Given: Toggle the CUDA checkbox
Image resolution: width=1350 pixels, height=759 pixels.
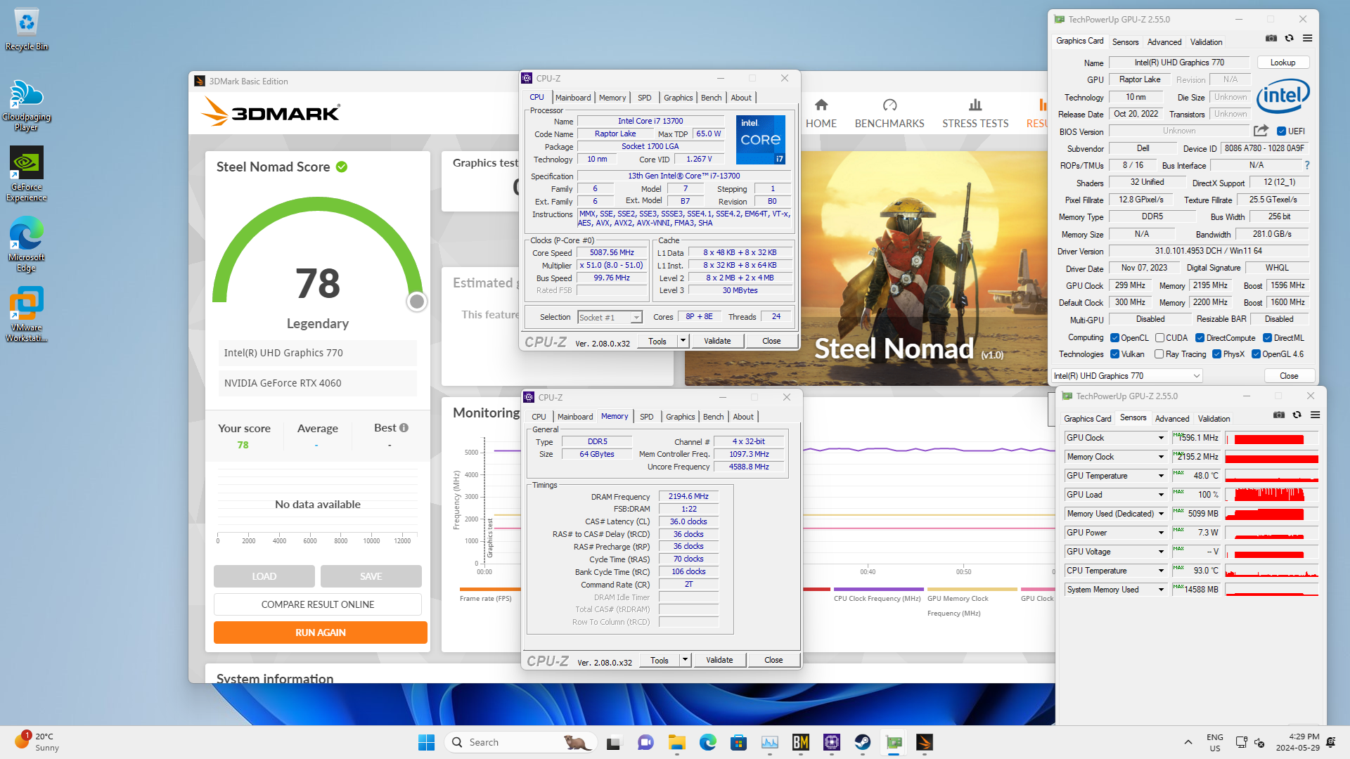Looking at the screenshot, I should (x=1159, y=338).
